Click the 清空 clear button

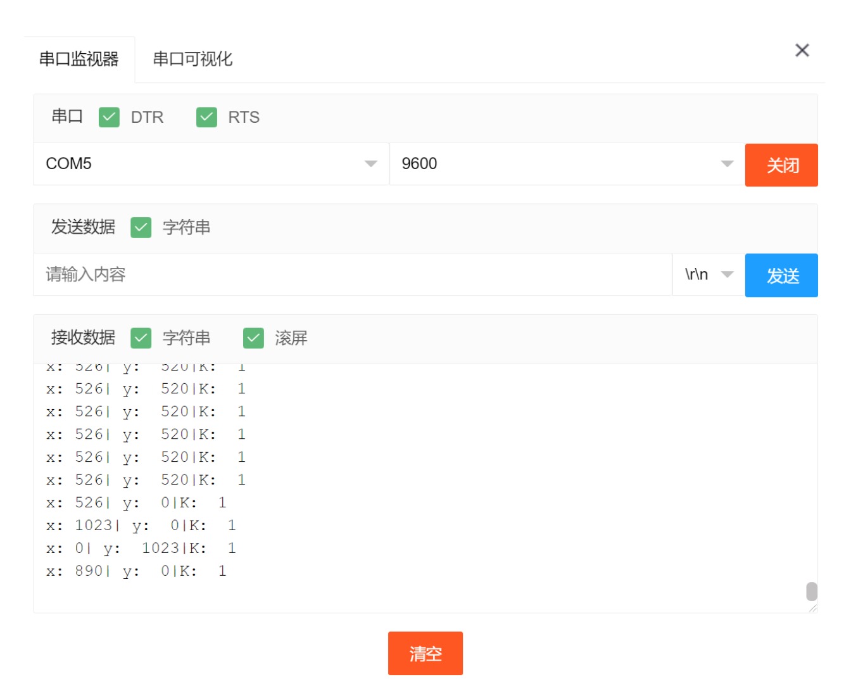click(425, 653)
